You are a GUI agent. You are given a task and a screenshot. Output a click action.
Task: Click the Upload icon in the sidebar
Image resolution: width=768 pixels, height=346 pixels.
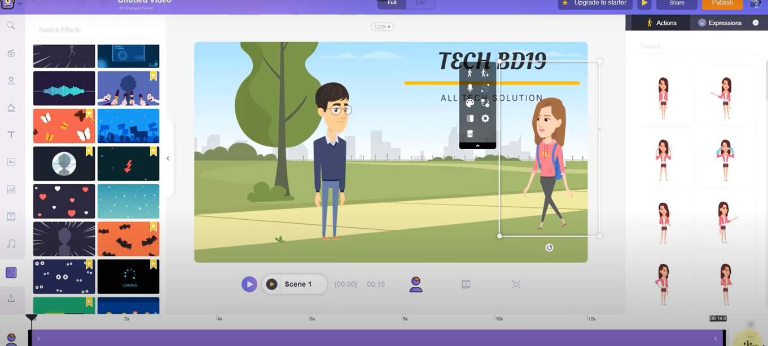11,298
